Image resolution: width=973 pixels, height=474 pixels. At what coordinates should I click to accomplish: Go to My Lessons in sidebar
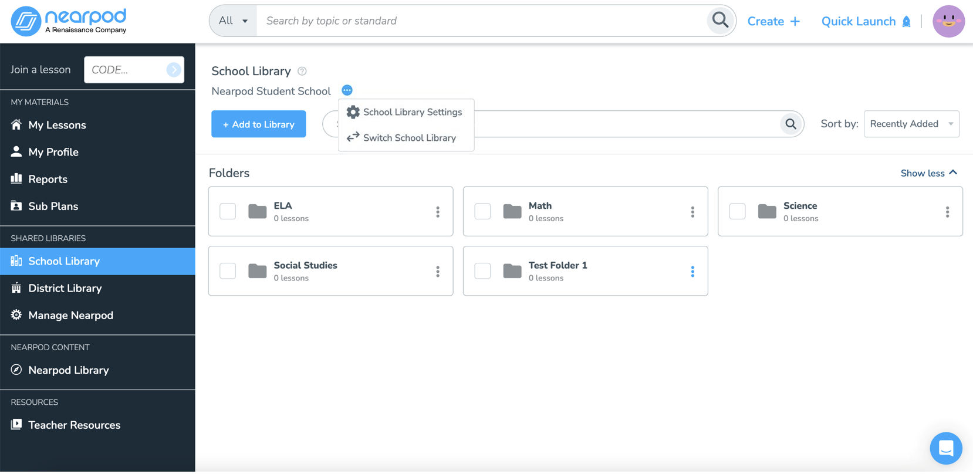(97, 125)
